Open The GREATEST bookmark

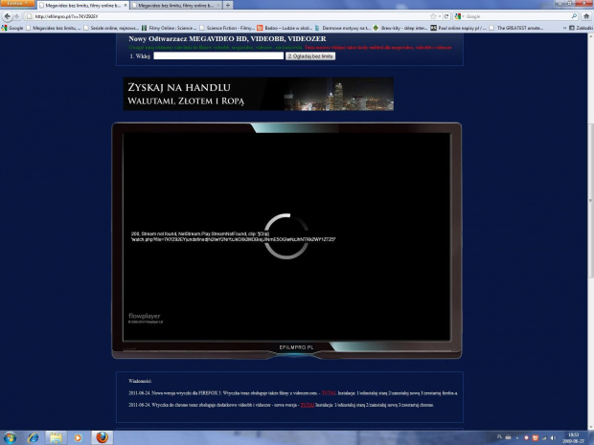516,28
